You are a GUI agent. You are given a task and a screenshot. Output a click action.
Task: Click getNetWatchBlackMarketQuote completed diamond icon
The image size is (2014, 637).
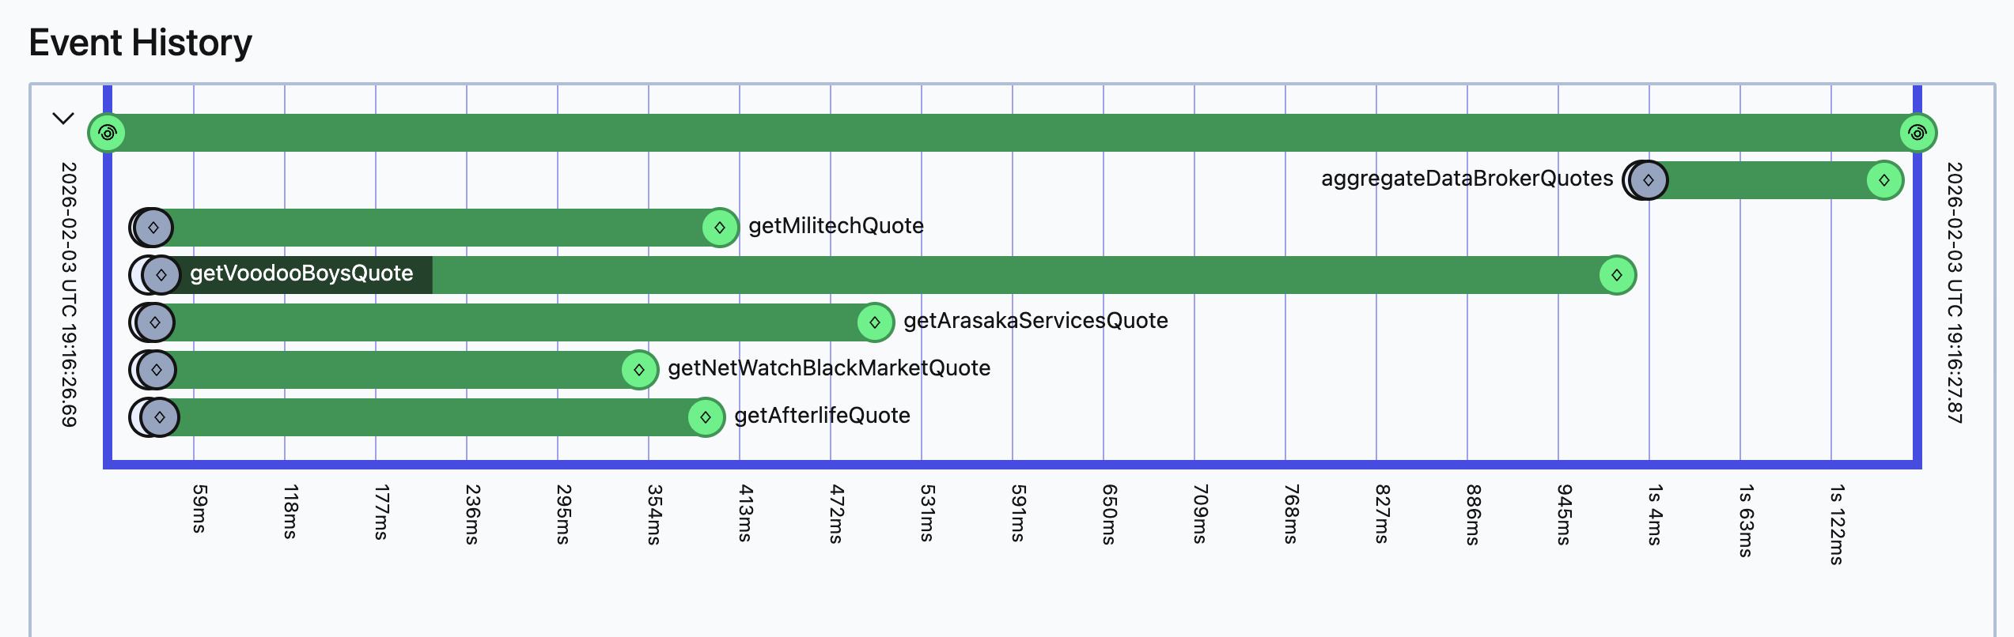click(x=639, y=370)
